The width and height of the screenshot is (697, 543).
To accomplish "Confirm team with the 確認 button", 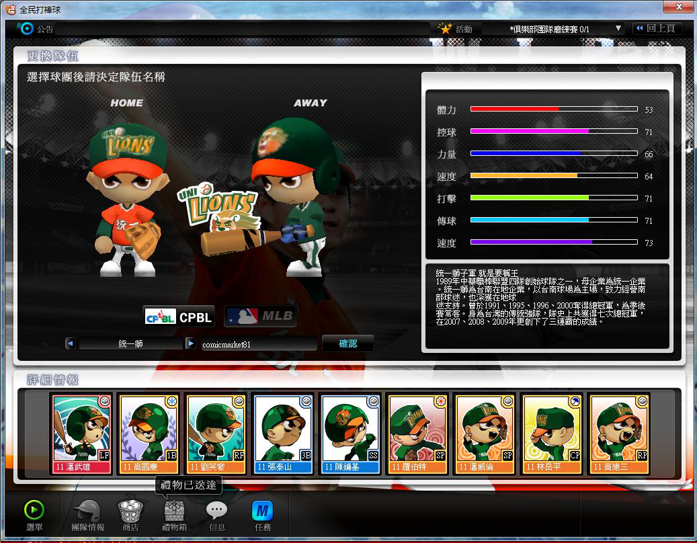I will pos(347,343).
